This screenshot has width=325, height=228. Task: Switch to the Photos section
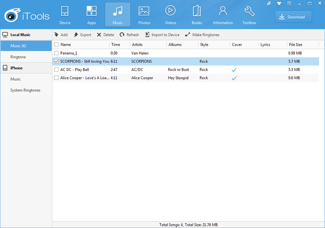(x=144, y=15)
